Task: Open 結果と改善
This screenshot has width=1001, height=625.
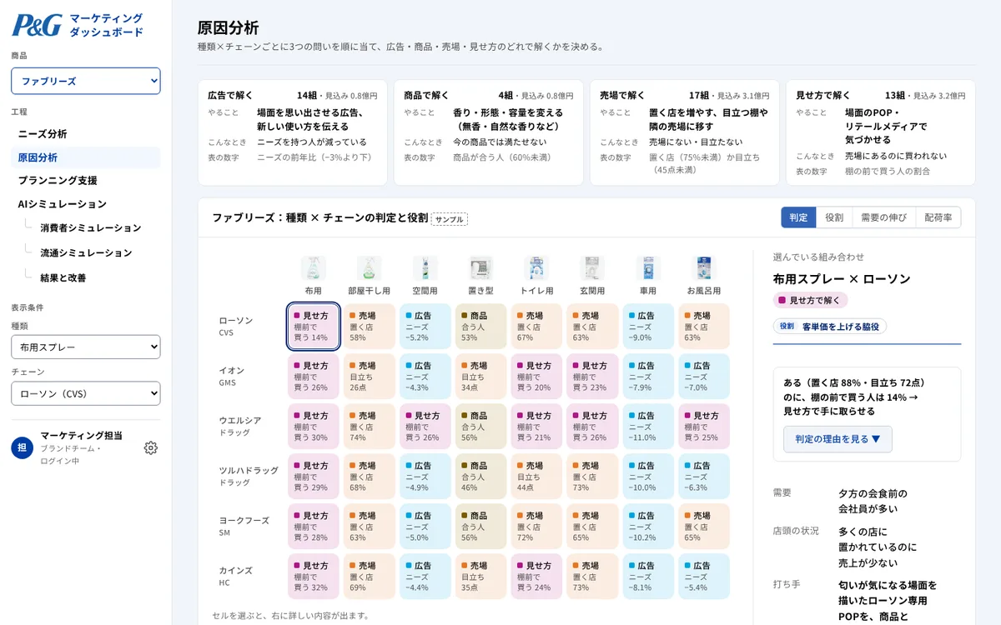Action: tap(63, 277)
